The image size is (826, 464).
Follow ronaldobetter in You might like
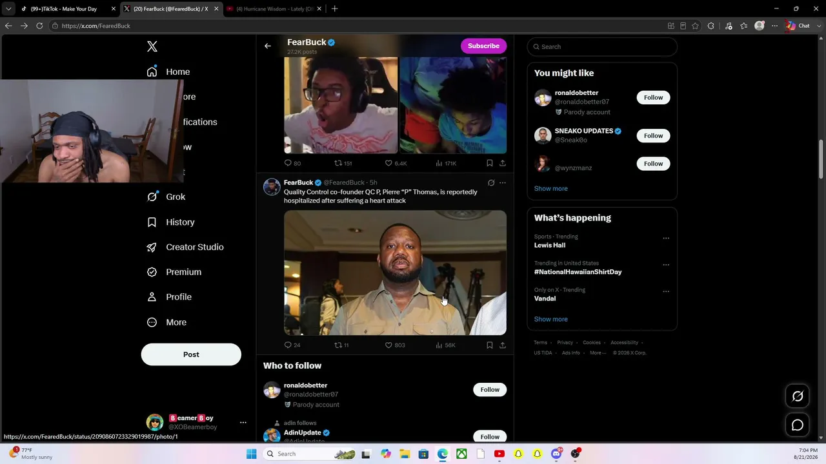pos(653,97)
